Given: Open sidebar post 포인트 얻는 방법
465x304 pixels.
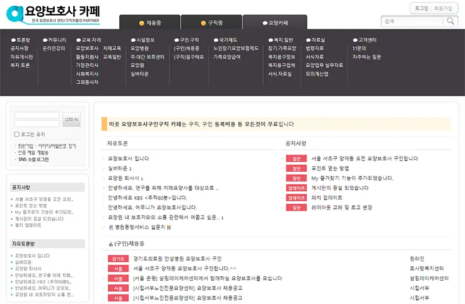Looking at the screenshot, I should click(31, 206).
